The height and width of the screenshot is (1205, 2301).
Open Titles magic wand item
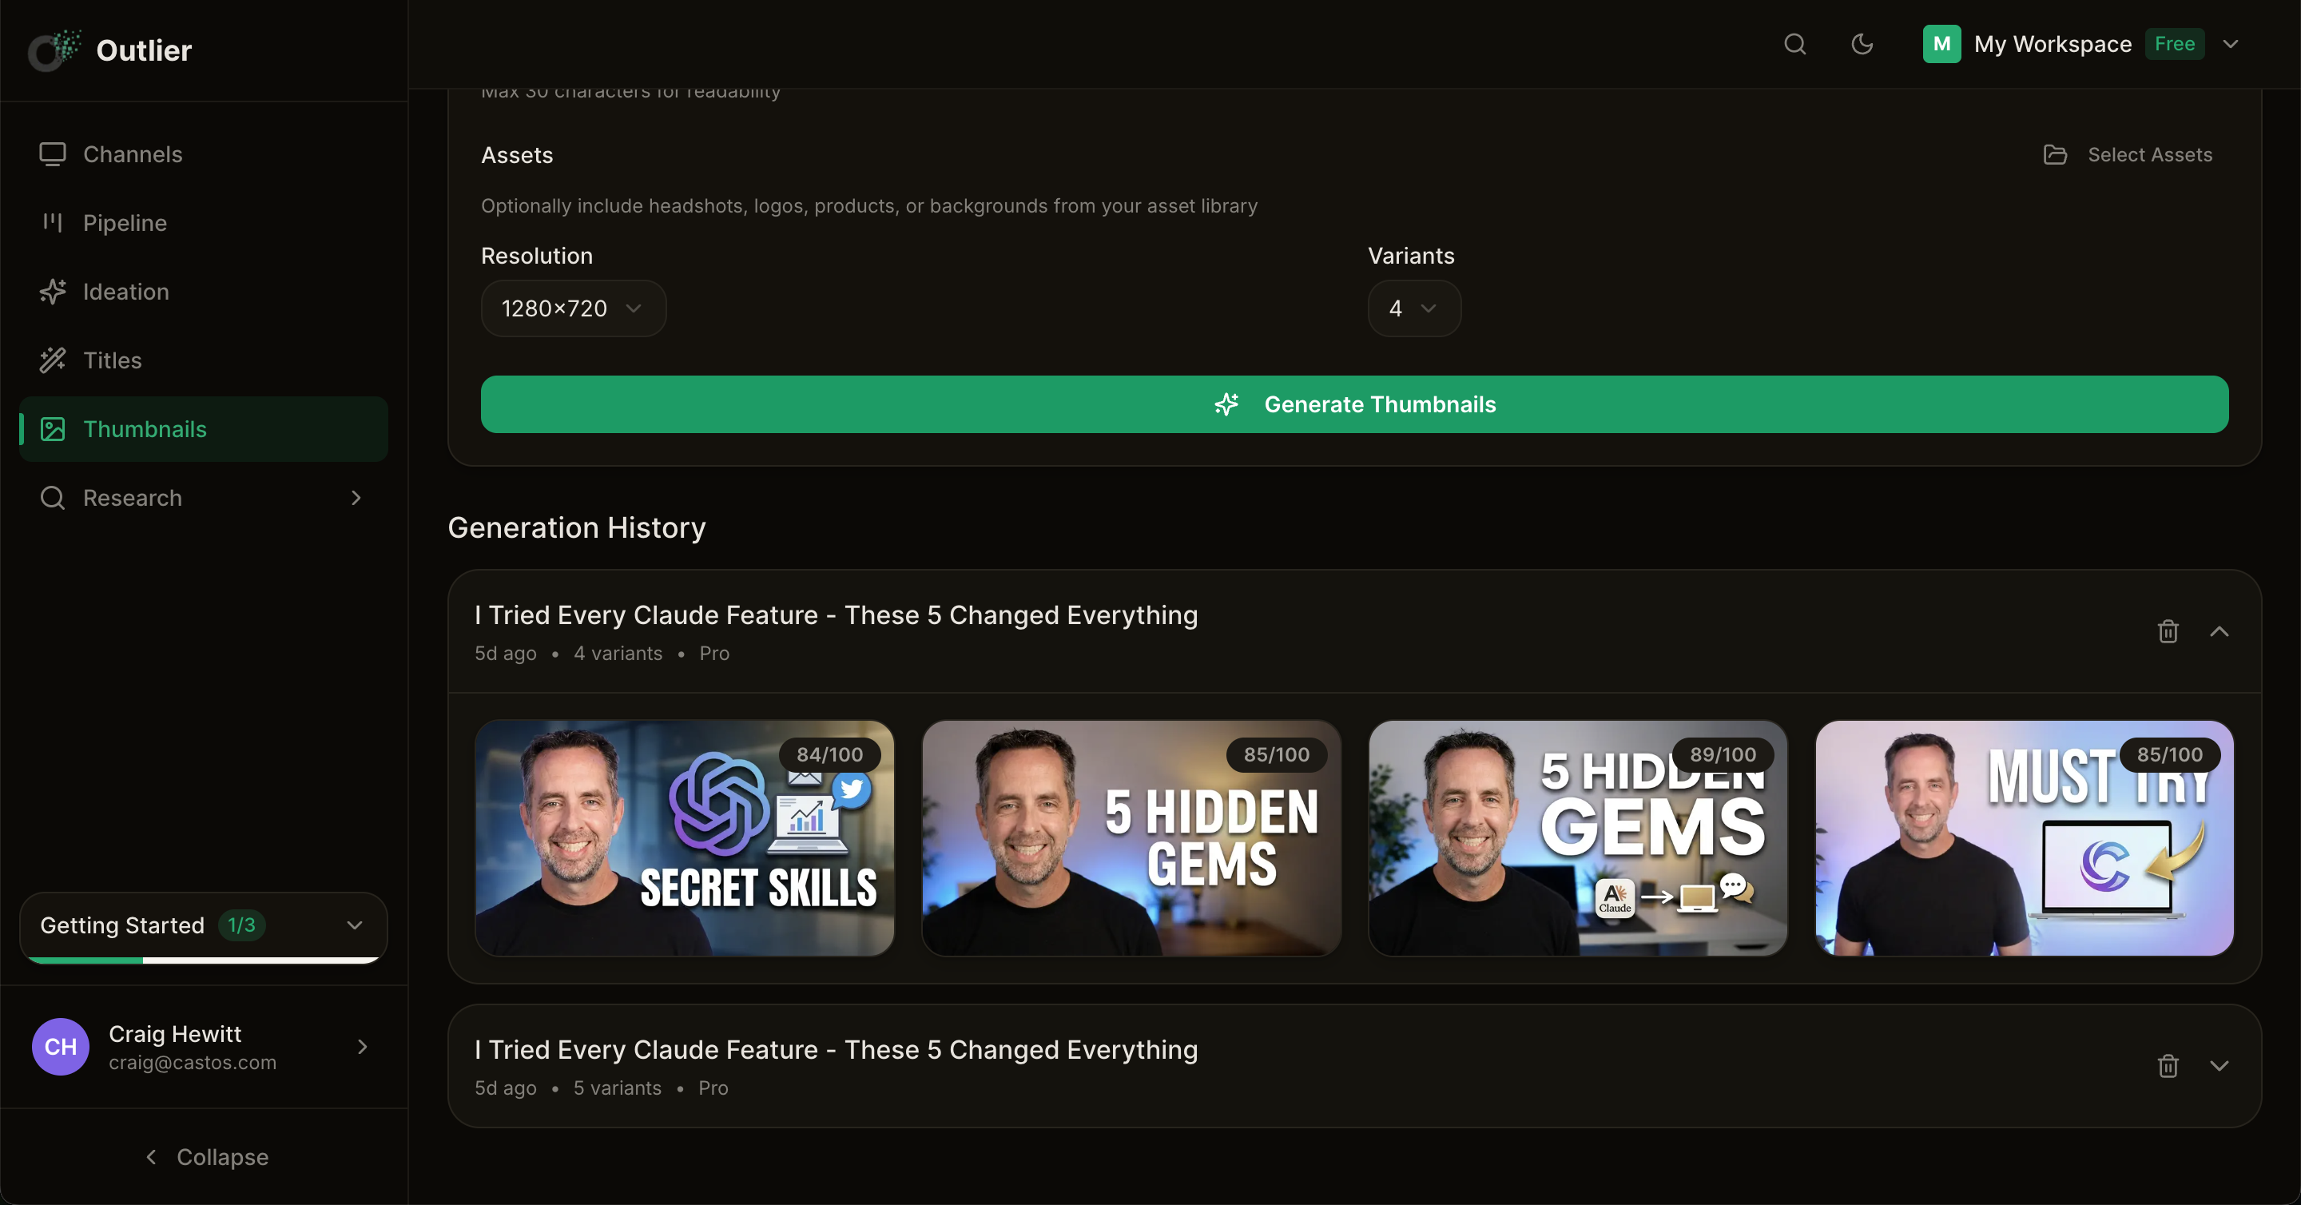pyautogui.click(x=112, y=360)
